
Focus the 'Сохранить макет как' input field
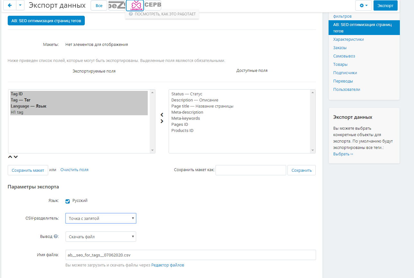pos(251,170)
